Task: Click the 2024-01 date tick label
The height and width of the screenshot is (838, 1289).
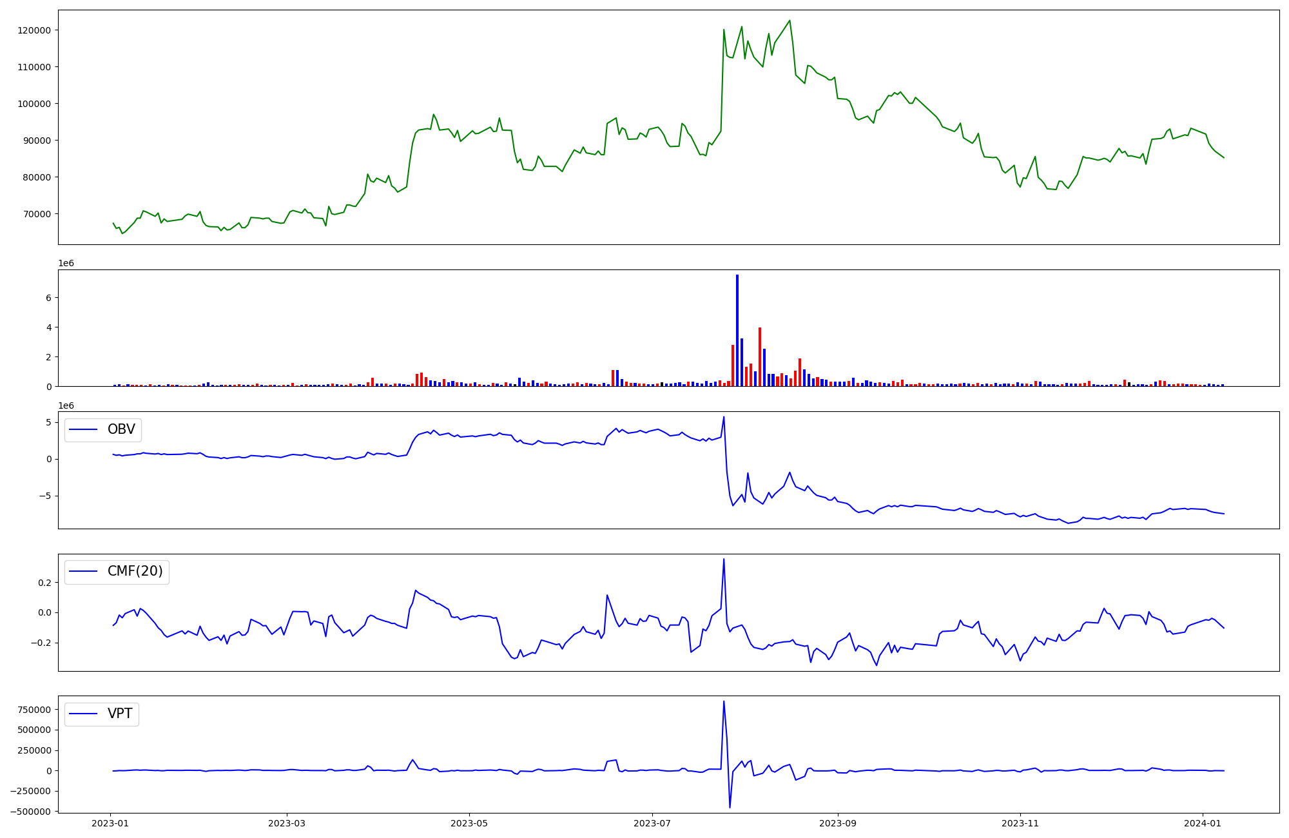Action: pos(1203,823)
